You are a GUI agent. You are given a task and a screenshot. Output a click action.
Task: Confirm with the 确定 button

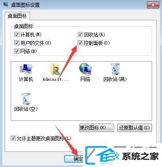click(x=74, y=159)
